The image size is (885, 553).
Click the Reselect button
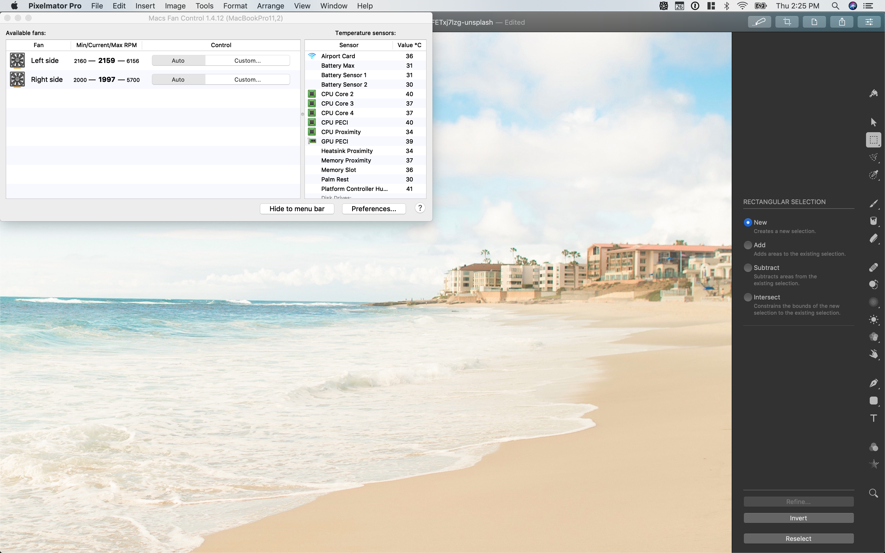(798, 539)
